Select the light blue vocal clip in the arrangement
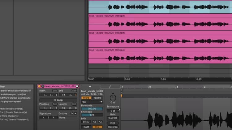The image size is (232, 130). (160, 7)
